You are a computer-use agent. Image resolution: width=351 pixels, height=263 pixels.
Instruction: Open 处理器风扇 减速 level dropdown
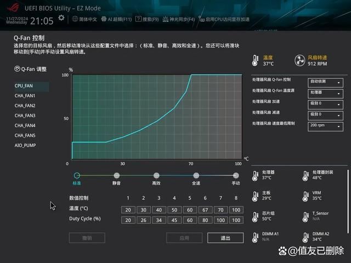pos(325,116)
